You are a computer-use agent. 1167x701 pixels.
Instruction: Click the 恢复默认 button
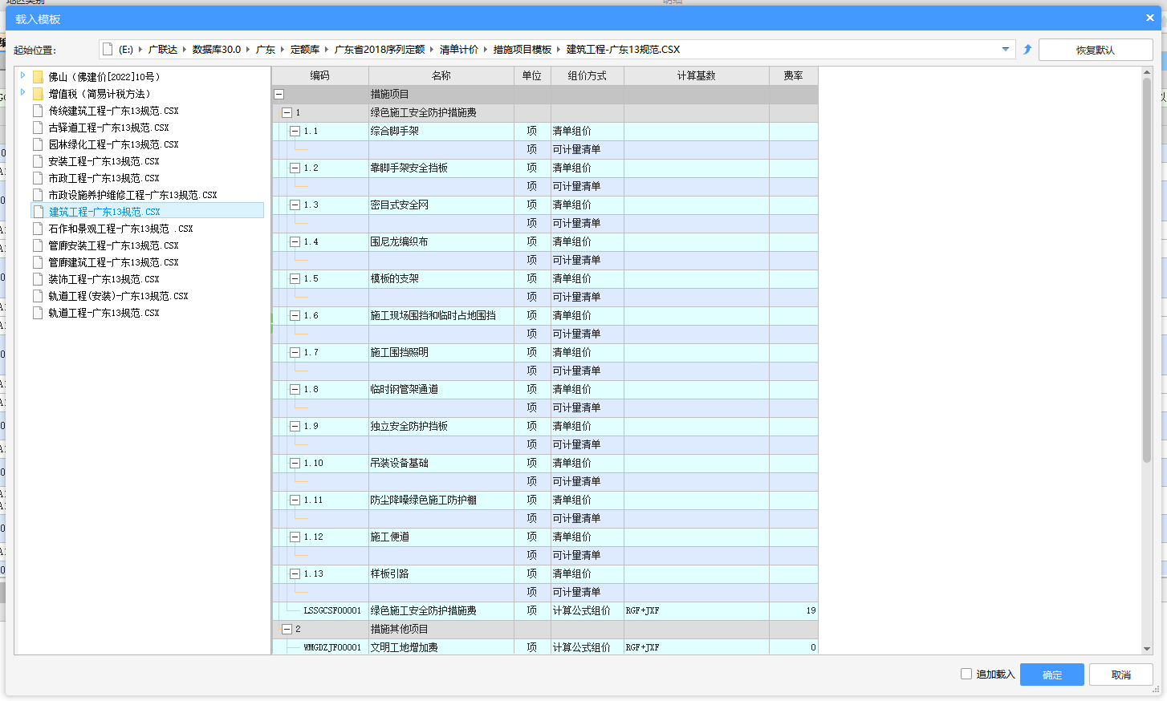pyautogui.click(x=1096, y=50)
